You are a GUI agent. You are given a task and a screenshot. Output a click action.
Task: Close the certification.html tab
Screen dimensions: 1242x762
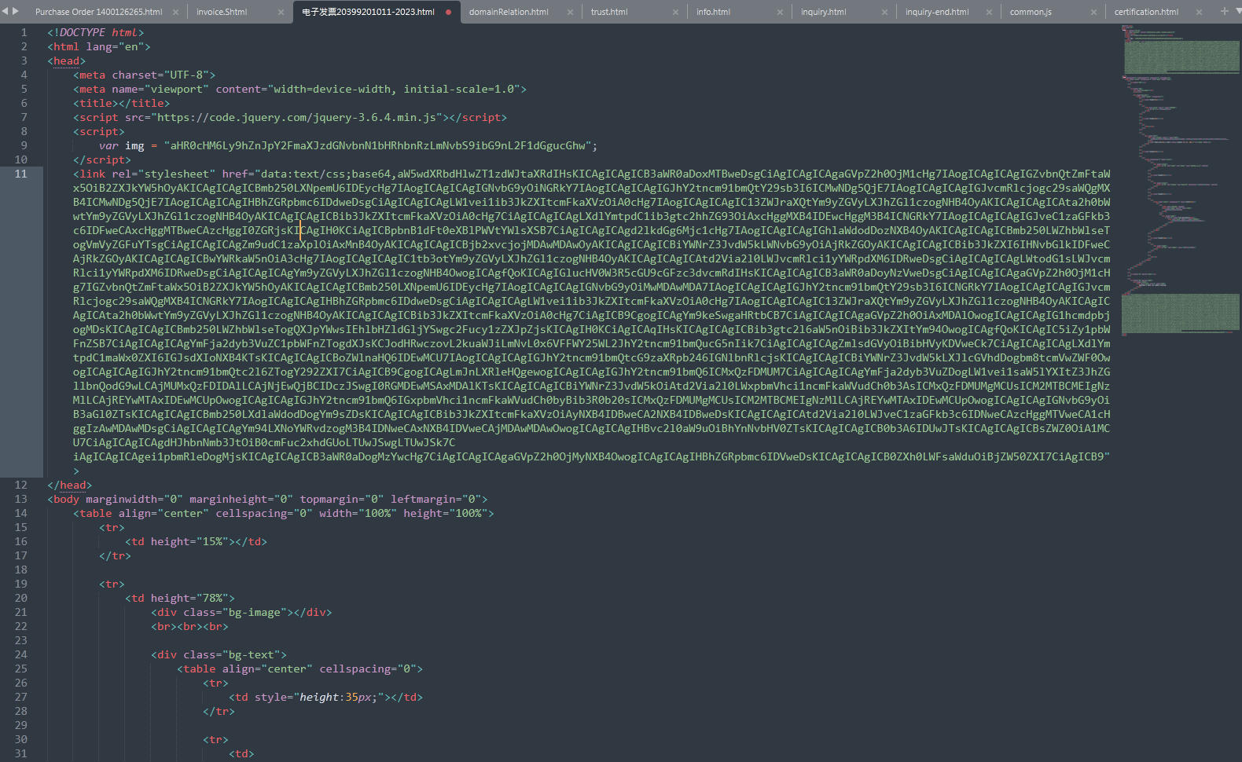coord(1199,12)
